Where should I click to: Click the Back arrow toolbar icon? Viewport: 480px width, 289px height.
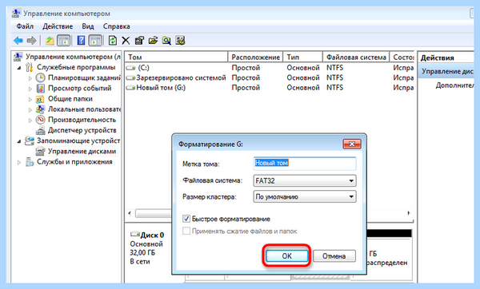coord(18,41)
